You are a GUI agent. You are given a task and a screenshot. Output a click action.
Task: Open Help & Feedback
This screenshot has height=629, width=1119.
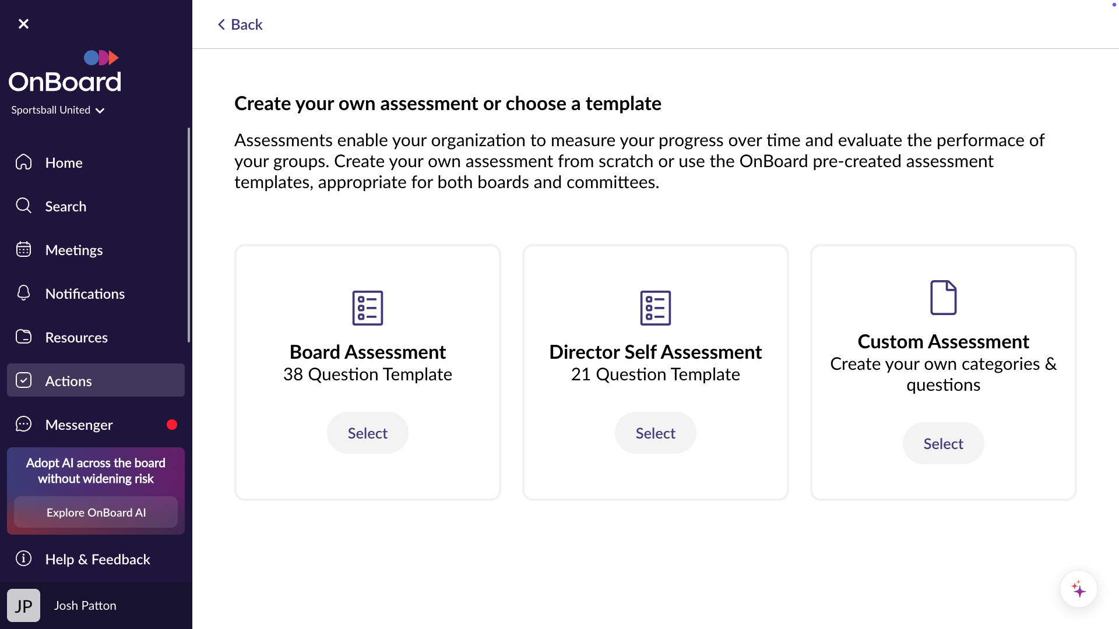pyautogui.click(x=96, y=559)
